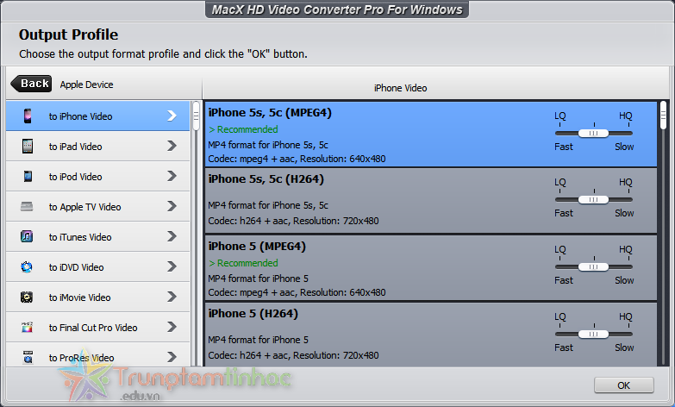Viewport: 675px width, 407px height.
Task: Open the 'to iPod Video' category
Action: [x=97, y=176]
